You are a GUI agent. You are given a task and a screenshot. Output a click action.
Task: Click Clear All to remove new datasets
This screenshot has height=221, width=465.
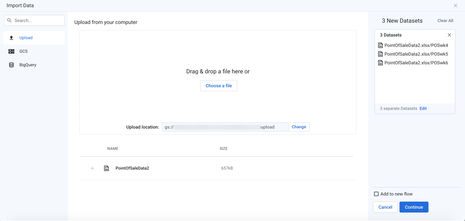coord(445,21)
